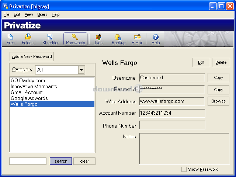Screen dimensions: 236x177
Task: Launch the Shredder tool
Action: [x=50, y=39]
